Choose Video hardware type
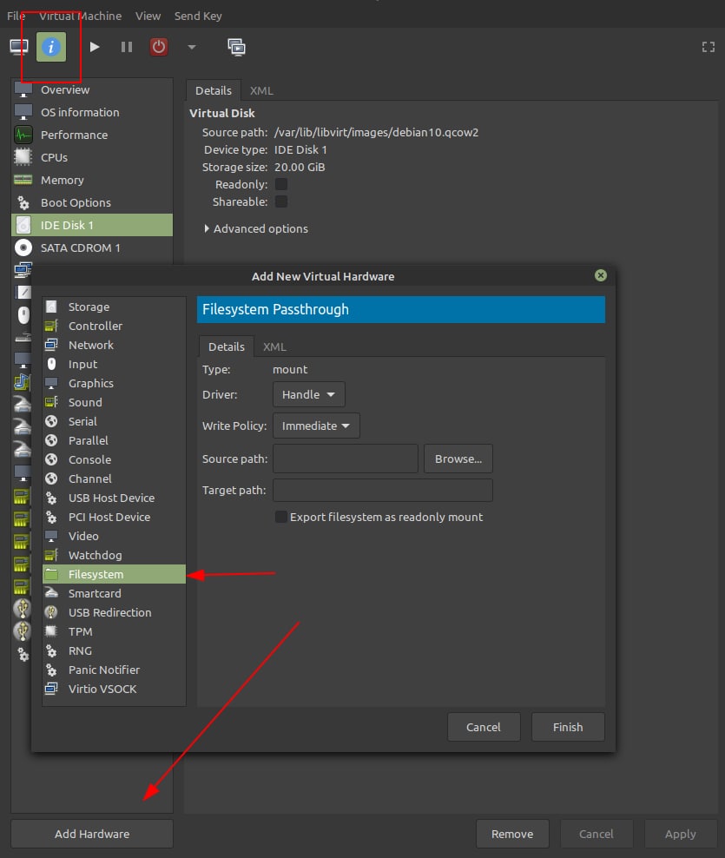The height and width of the screenshot is (858, 725). pos(115,537)
